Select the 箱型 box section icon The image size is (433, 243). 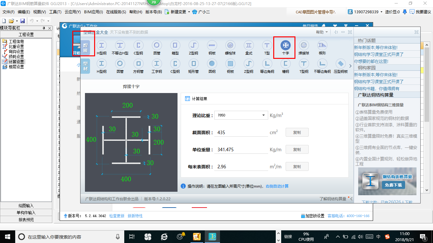pyautogui.click(x=175, y=45)
